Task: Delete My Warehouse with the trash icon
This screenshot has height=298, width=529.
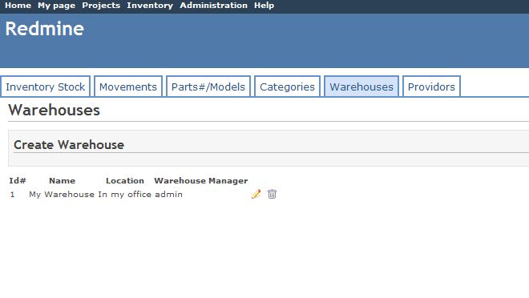Action: (272, 194)
